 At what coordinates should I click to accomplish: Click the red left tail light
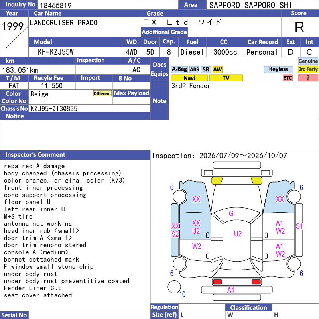coord(217,282)
